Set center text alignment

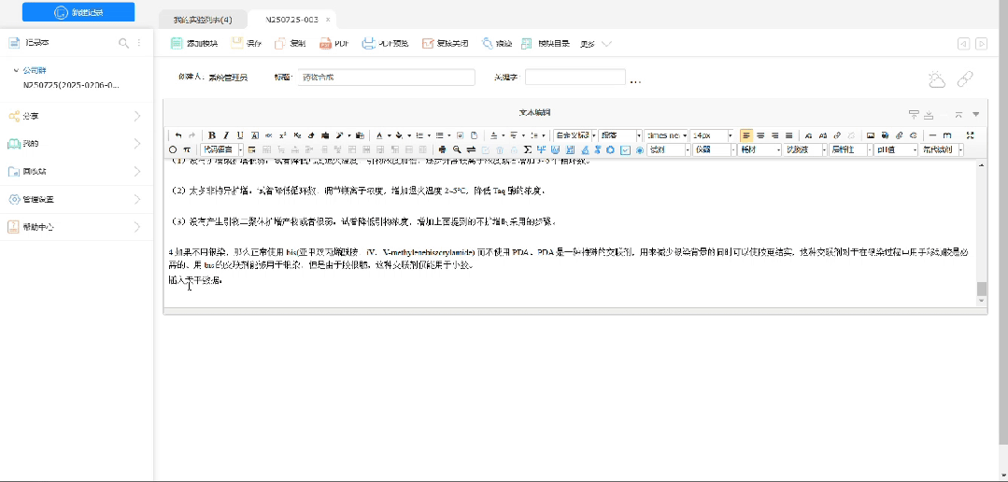tap(760, 135)
